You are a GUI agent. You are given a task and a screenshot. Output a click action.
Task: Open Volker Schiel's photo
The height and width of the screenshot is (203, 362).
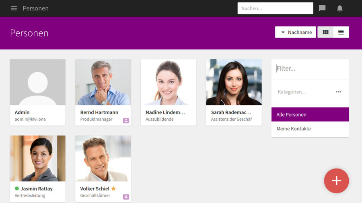[103, 158]
